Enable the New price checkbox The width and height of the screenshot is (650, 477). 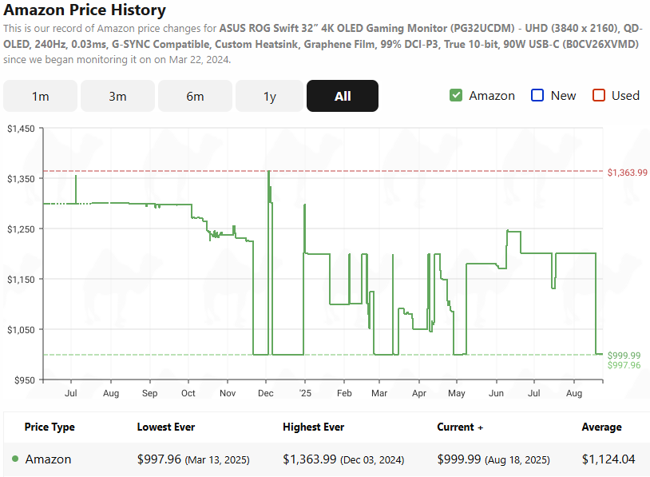pyautogui.click(x=537, y=95)
